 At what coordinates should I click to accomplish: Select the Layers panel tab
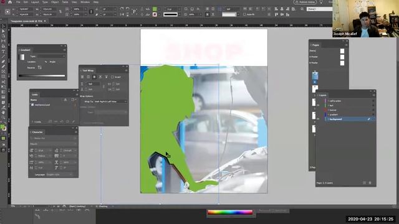(322, 95)
